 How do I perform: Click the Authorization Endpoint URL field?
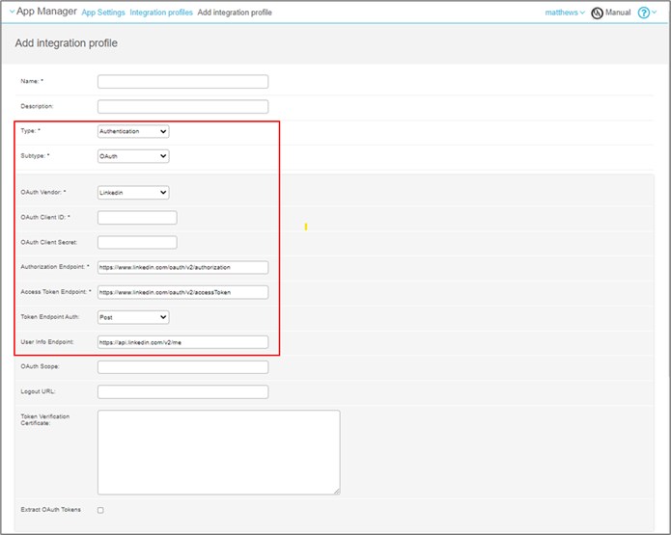(182, 267)
